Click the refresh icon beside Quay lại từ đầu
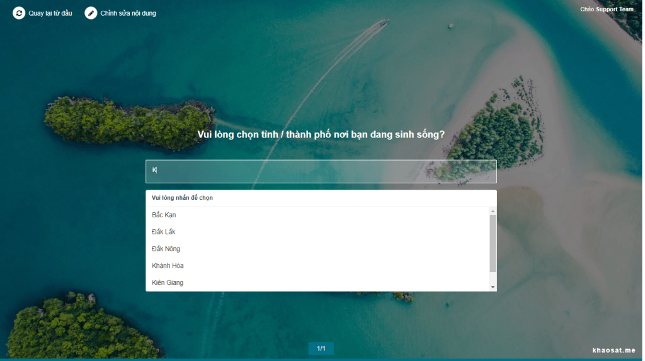This screenshot has height=361, width=645. [x=18, y=13]
